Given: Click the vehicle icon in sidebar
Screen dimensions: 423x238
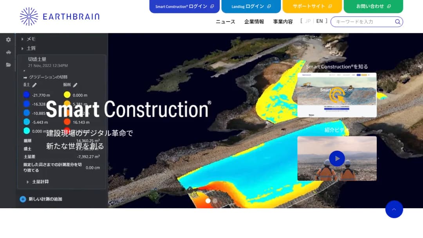Looking at the screenshot, I should point(8,52).
